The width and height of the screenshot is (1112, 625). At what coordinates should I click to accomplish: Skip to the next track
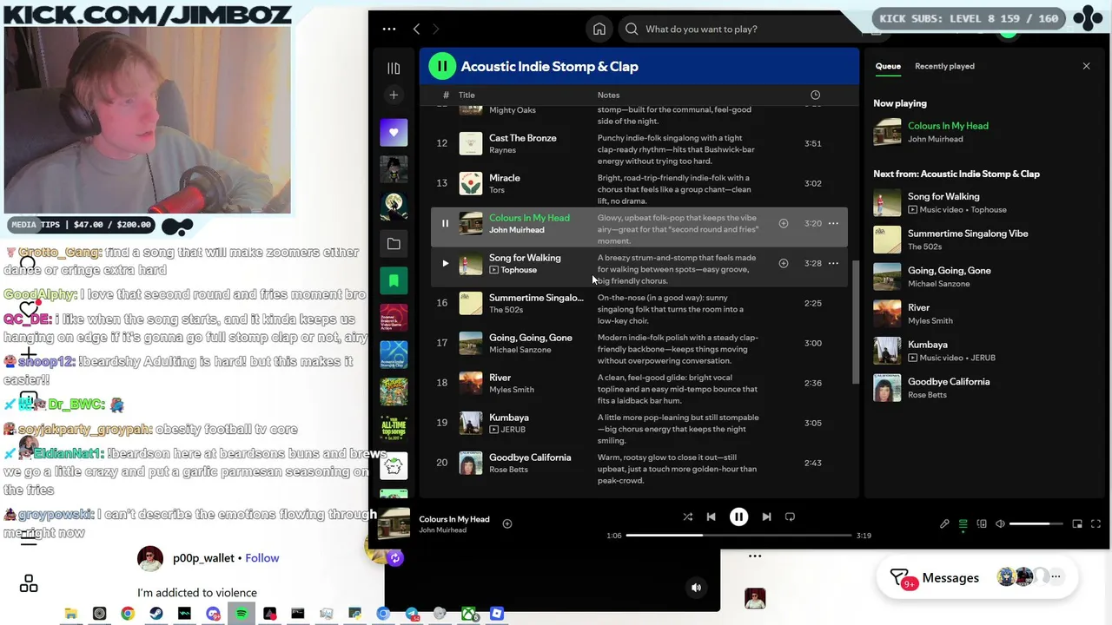point(766,516)
